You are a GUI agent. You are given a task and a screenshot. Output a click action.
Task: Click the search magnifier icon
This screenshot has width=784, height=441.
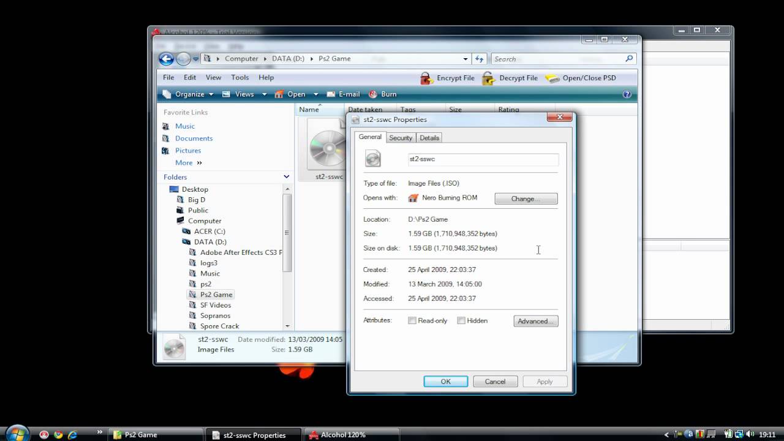[x=629, y=59]
